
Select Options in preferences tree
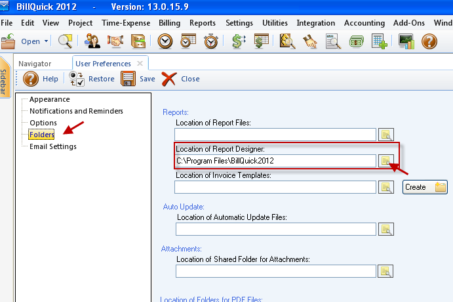[43, 123]
